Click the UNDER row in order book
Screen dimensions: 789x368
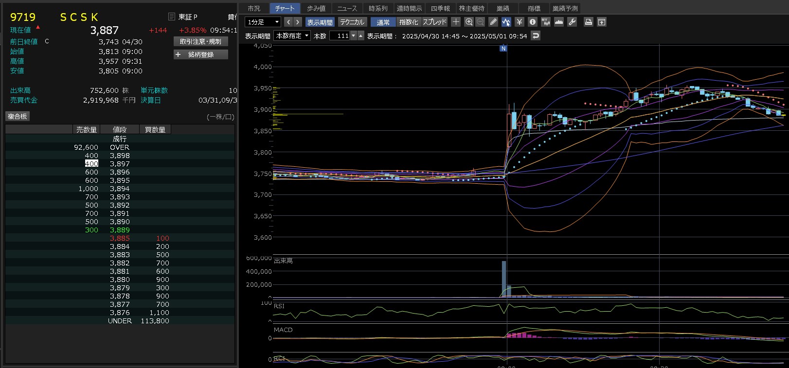(120, 321)
